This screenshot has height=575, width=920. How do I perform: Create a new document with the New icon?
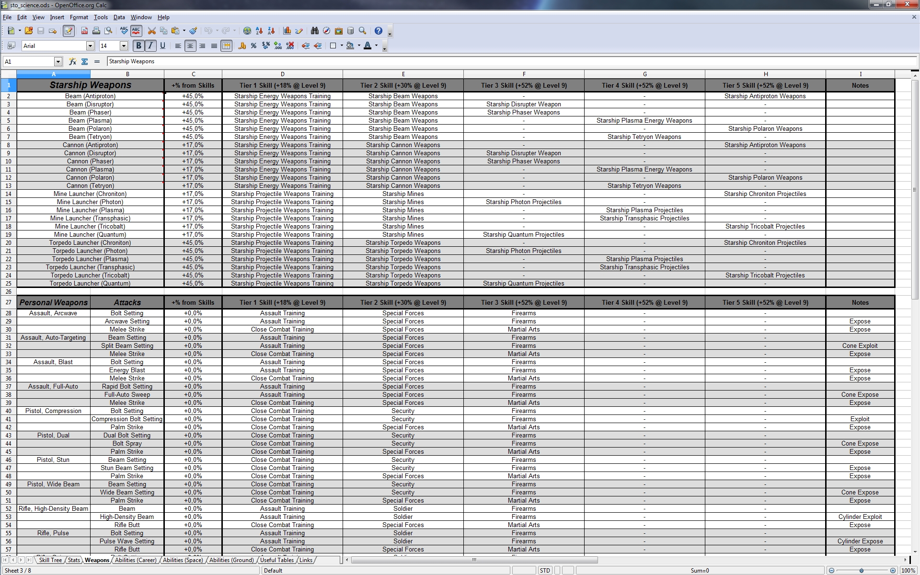(11, 31)
